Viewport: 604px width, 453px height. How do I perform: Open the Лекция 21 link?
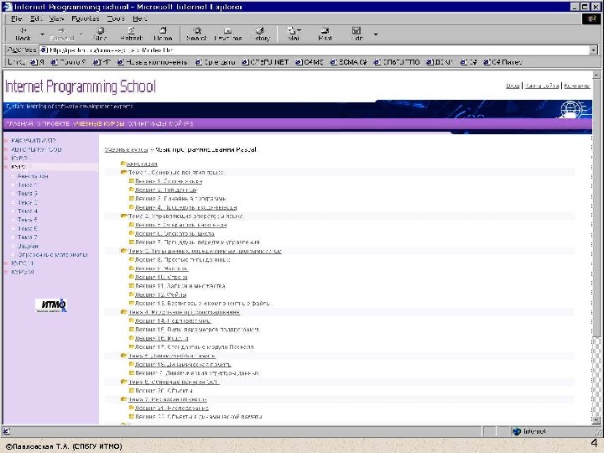pos(172,408)
